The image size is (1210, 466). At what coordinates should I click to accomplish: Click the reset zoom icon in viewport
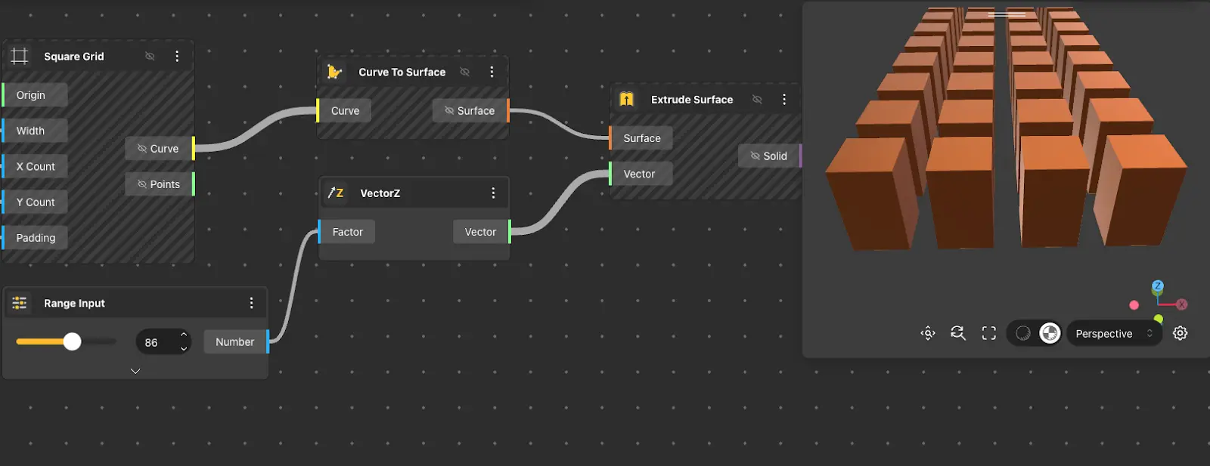tap(958, 333)
